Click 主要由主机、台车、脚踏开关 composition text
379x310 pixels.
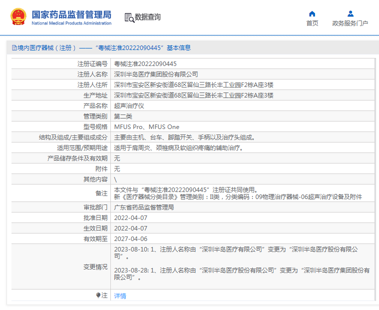pos(185,137)
